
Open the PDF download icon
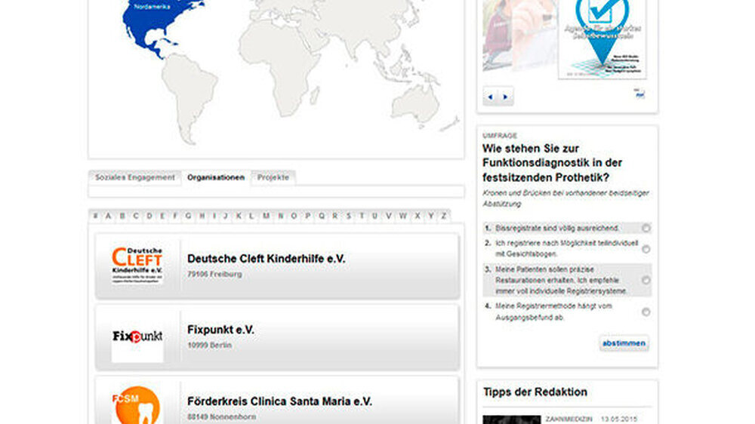click(640, 95)
